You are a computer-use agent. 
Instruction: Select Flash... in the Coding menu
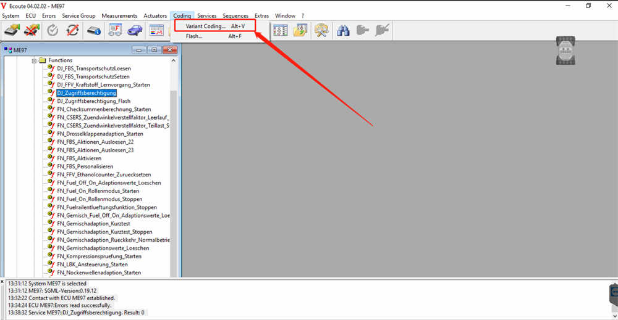(194, 36)
